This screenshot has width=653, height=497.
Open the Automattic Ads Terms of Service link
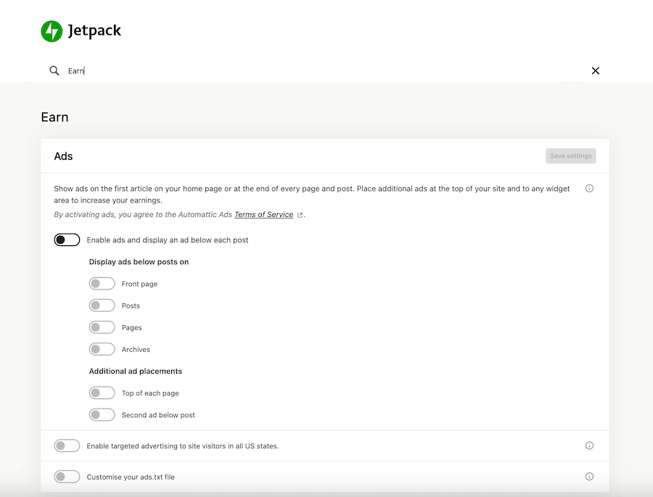(x=263, y=215)
